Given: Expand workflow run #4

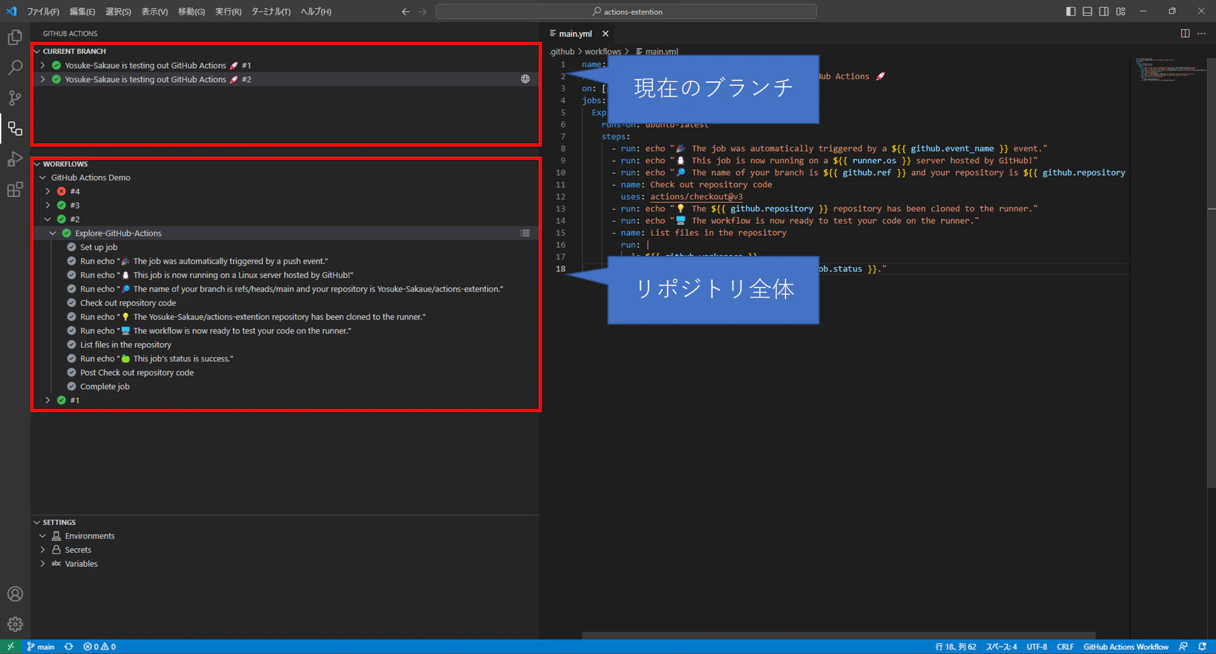Looking at the screenshot, I should click(47, 191).
